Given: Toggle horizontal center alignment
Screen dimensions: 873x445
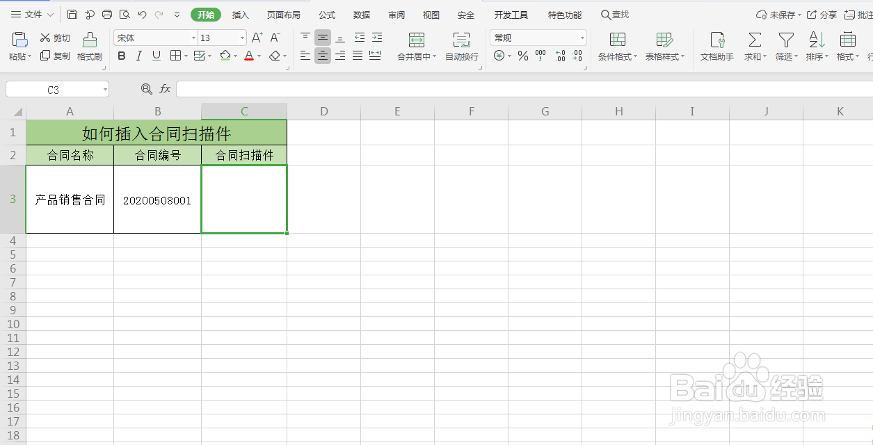Looking at the screenshot, I should click(323, 56).
